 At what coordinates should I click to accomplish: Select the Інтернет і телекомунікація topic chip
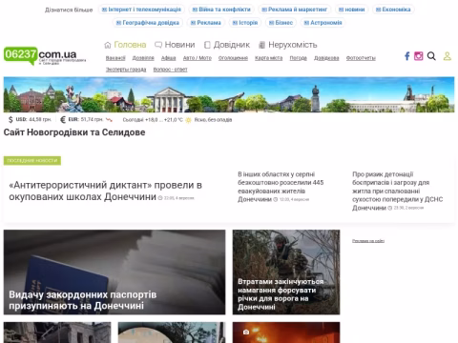[141, 10]
